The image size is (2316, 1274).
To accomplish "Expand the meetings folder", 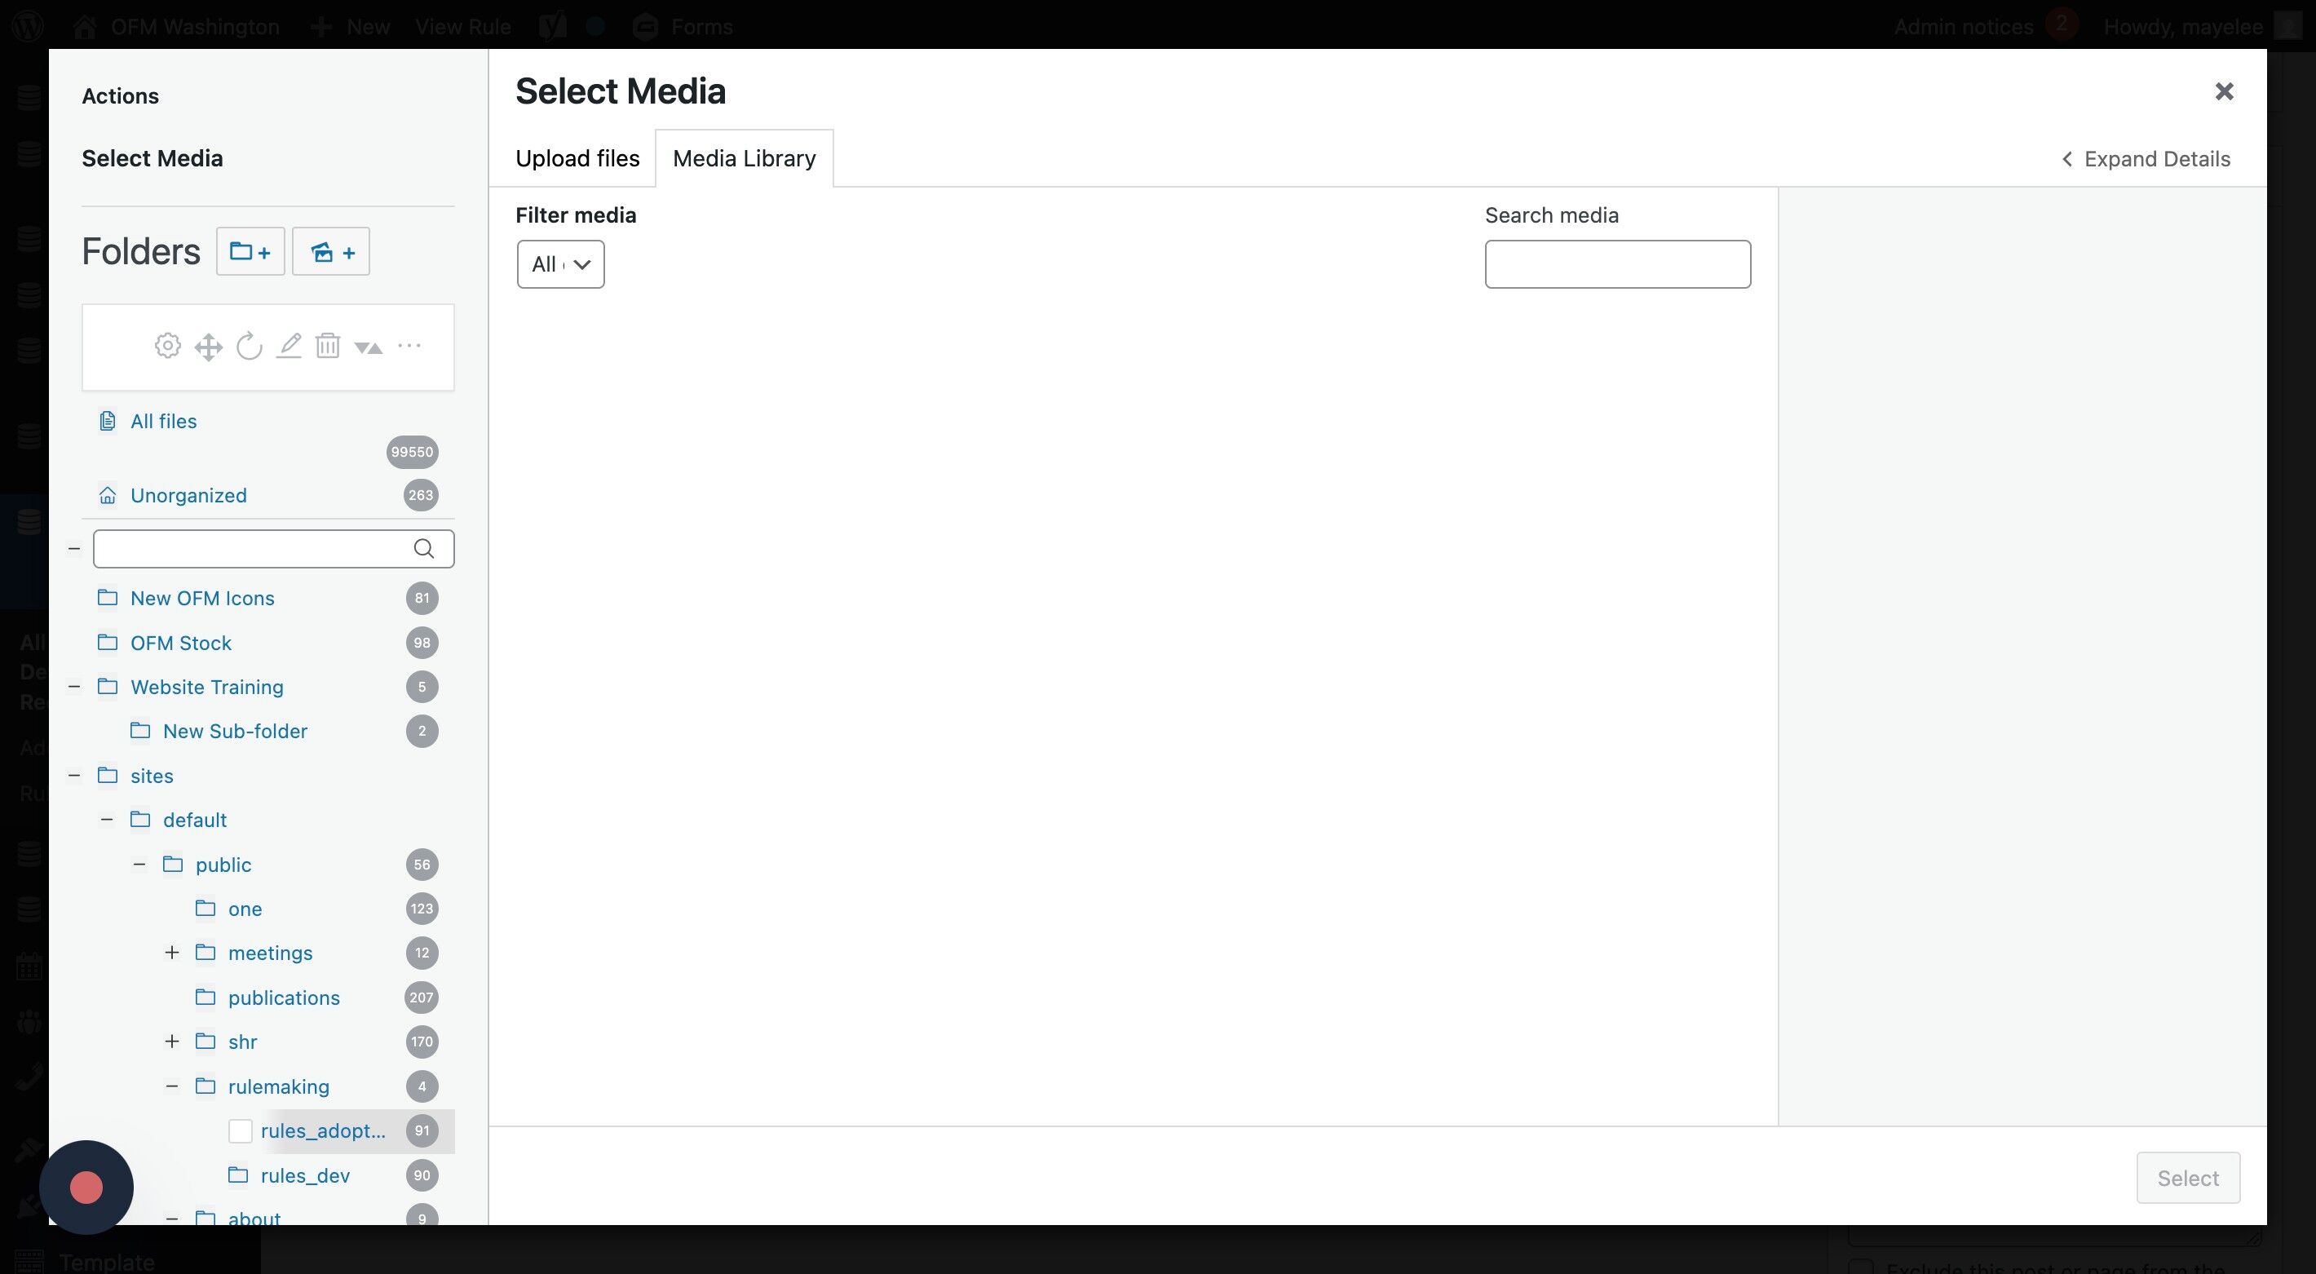I will (x=172, y=952).
